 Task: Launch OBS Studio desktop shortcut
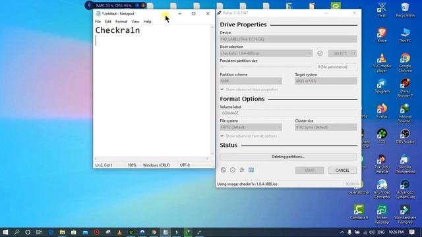coord(405,136)
